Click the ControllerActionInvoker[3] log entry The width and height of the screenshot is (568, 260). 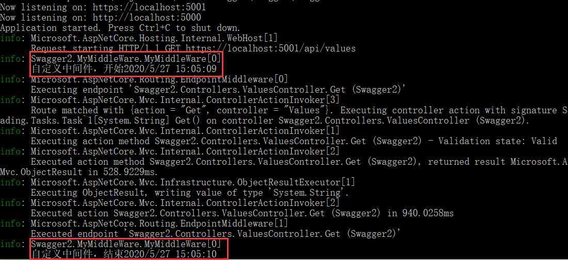tap(185, 100)
